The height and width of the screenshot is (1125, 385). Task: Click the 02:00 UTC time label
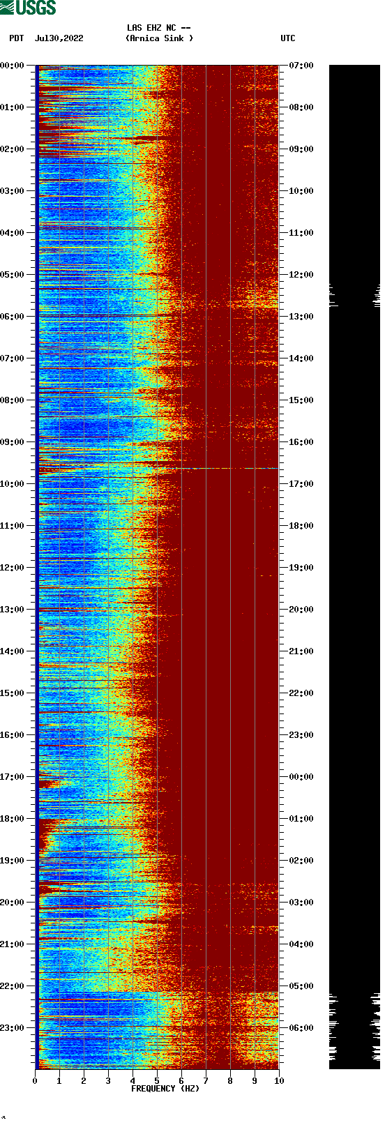(x=301, y=861)
